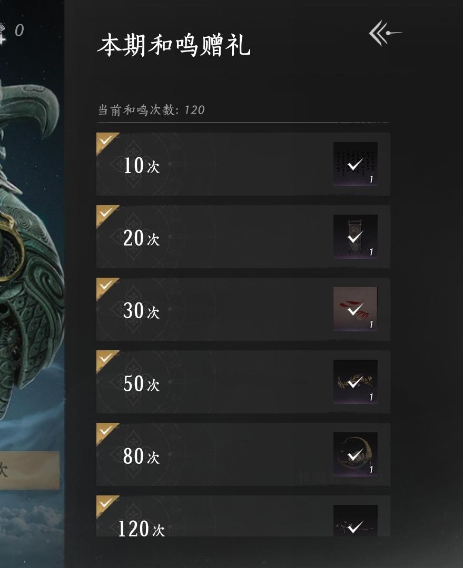This screenshot has width=463, height=568.
Task: Click the gold checkmark badge on 30次 row
Action: point(107,287)
